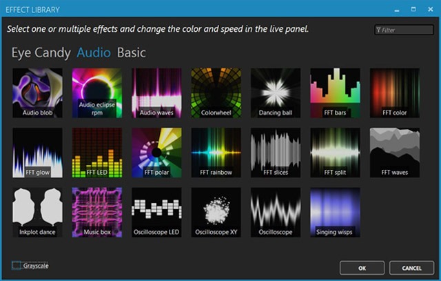
Task: Switch to the Eye Candy tab
Action: click(x=41, y=52)
